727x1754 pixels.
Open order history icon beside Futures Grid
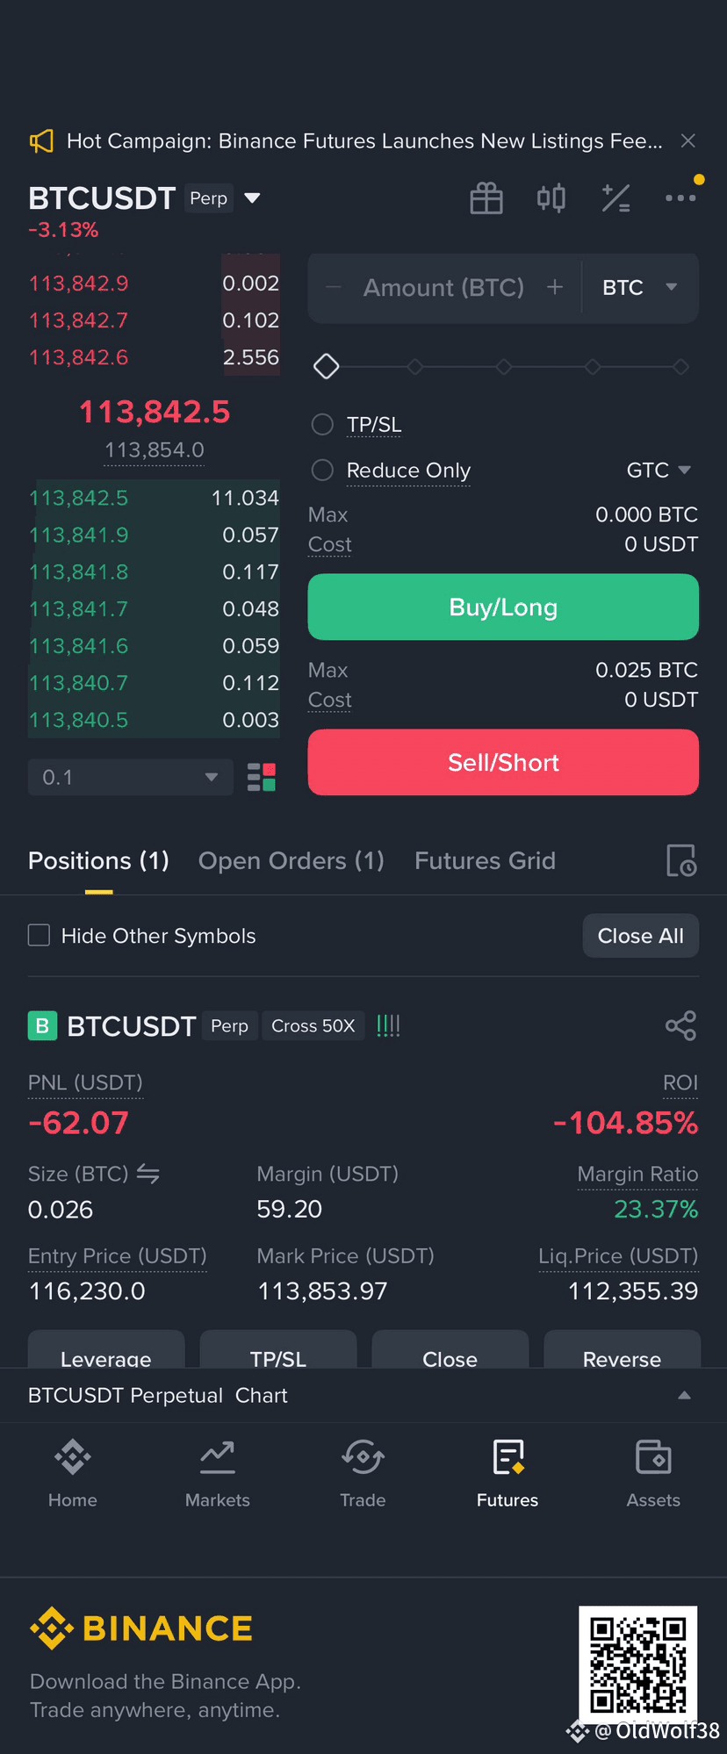681,860
